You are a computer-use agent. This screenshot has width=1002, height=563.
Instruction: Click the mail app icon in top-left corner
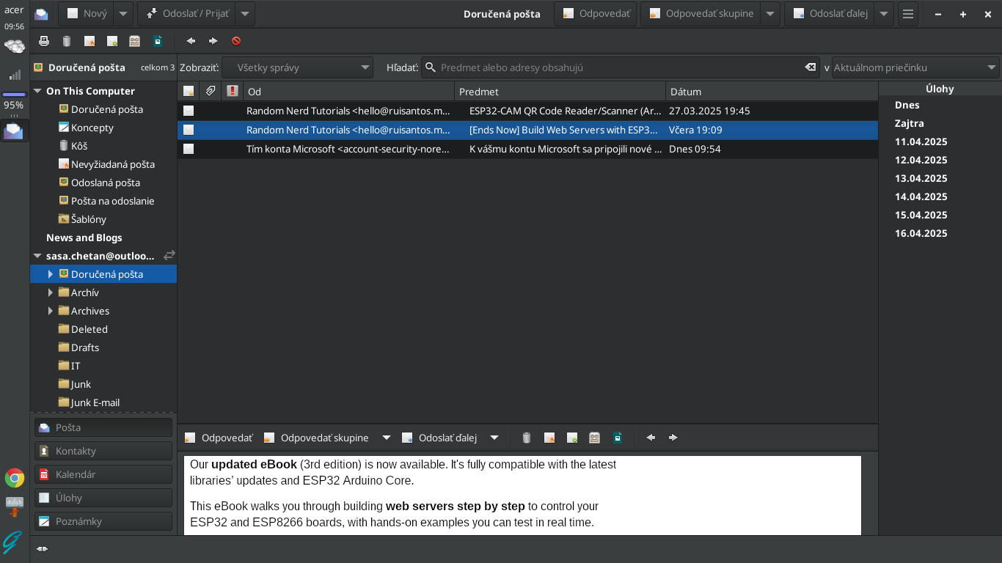point(42,14)
